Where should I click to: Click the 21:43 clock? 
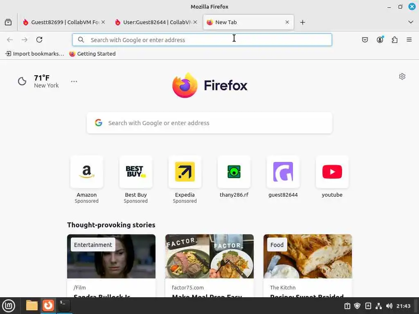tap(403, 306)
